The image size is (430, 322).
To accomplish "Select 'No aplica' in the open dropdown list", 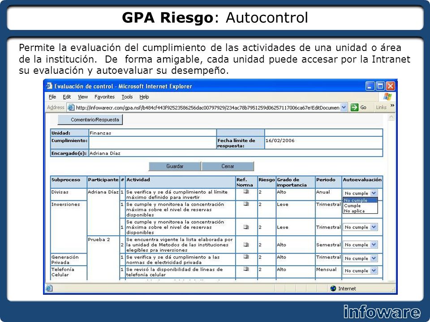I will (x=360, y=211).
